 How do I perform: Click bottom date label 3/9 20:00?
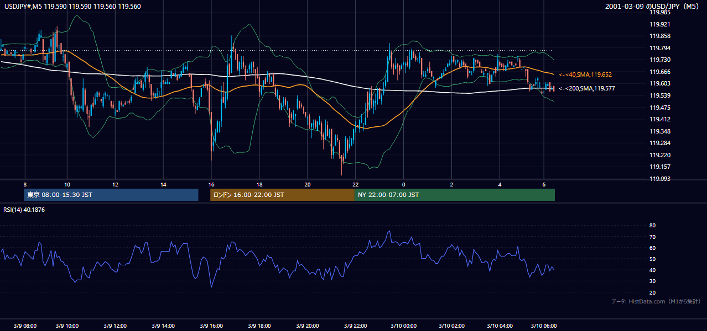[x=308, y=325]
